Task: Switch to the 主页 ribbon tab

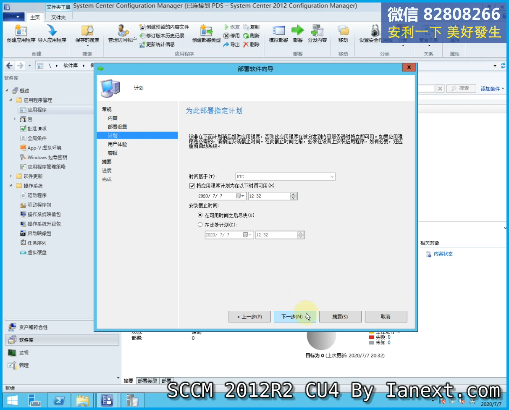Action: coord(35,17)
